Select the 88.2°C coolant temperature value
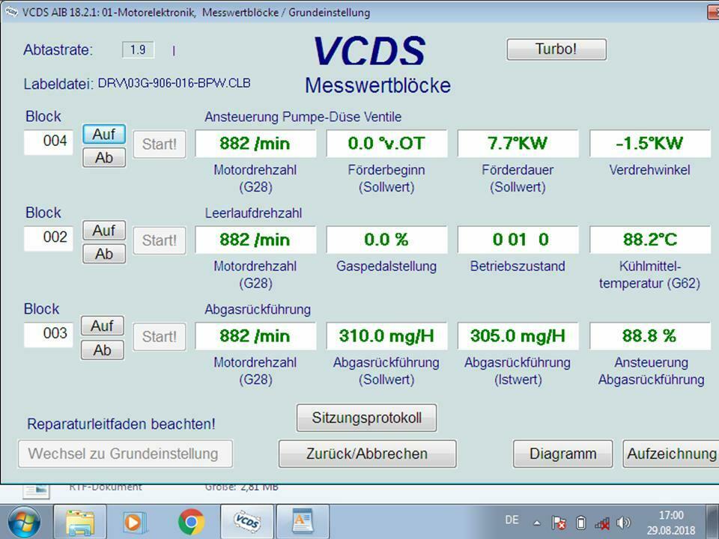719x539 pixels. coord(650,240)
